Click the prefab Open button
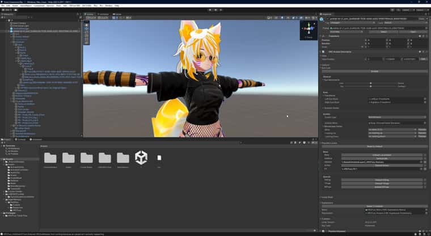 pyautogui.click(x=413, y=32)
